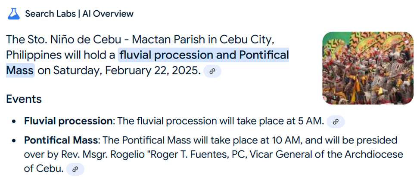The height and width of the screenshot is (177, 420).
Task: Click the highlighted word 'Mass' before 'on Saturday'
Action: [20, 70]
